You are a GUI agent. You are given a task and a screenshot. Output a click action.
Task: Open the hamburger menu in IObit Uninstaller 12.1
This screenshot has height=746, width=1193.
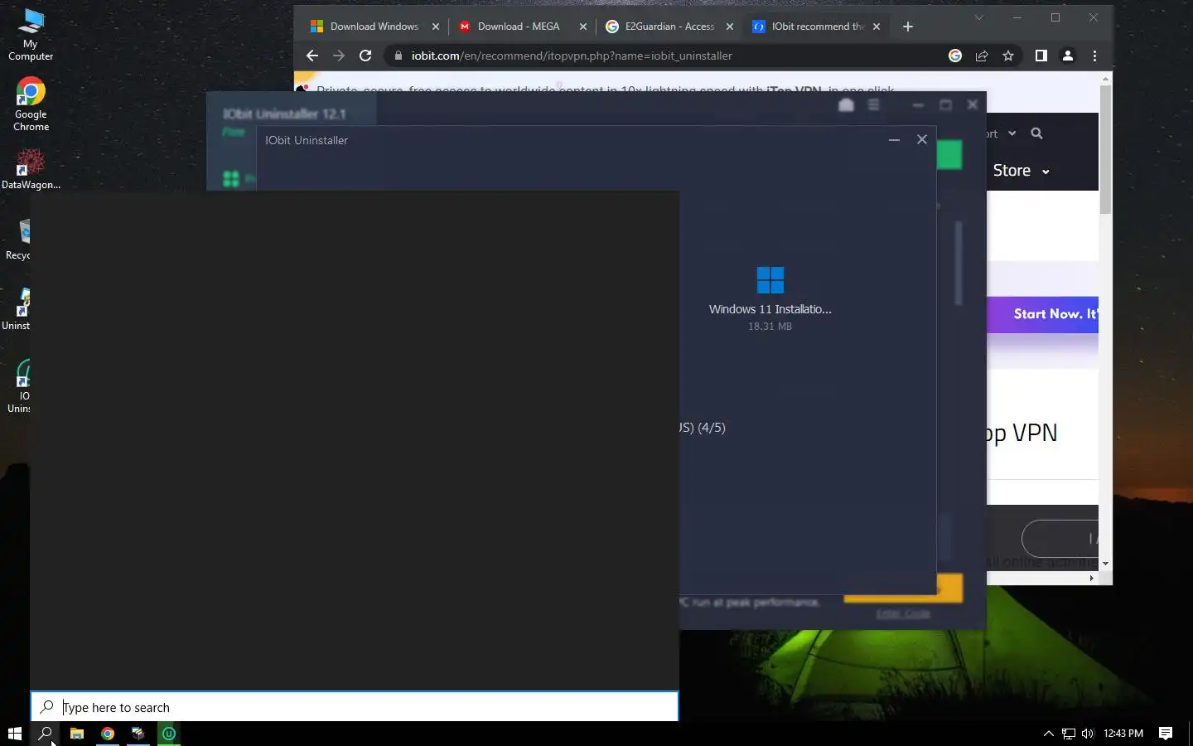tap(873, 104)
